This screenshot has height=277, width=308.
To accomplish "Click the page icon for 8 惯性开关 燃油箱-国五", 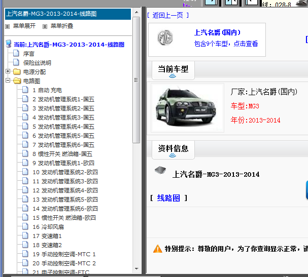I will (x=25, y=153).
